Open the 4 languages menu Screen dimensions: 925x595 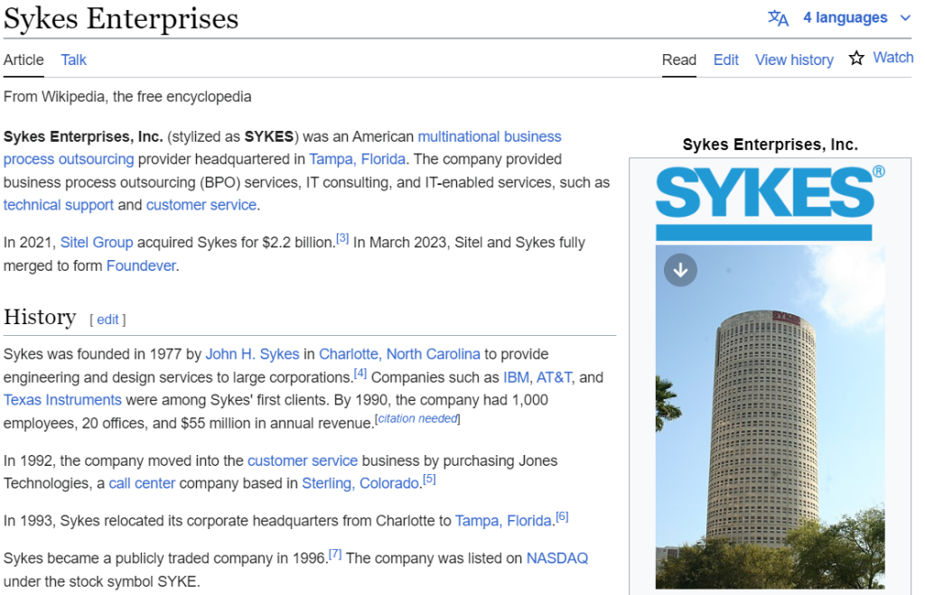pos(845,18)
